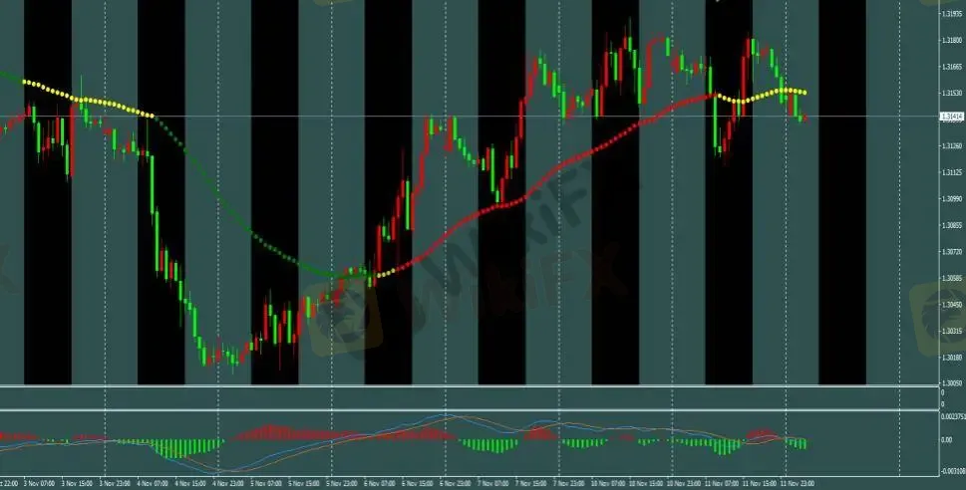Screen dimensions: 966x490
Task: Click the 1.31414 current price label
Action: 952,116
